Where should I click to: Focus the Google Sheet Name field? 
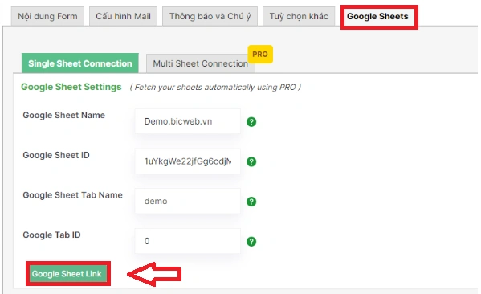187,121
